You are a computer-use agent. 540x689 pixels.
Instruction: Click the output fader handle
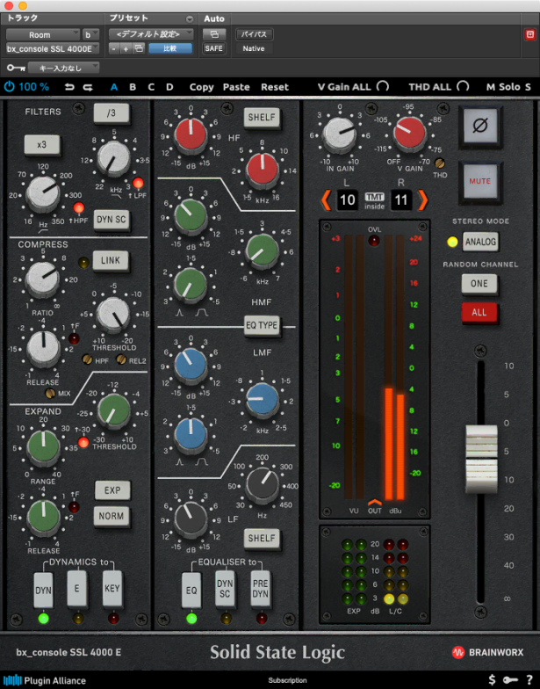[x=481, y=459]
